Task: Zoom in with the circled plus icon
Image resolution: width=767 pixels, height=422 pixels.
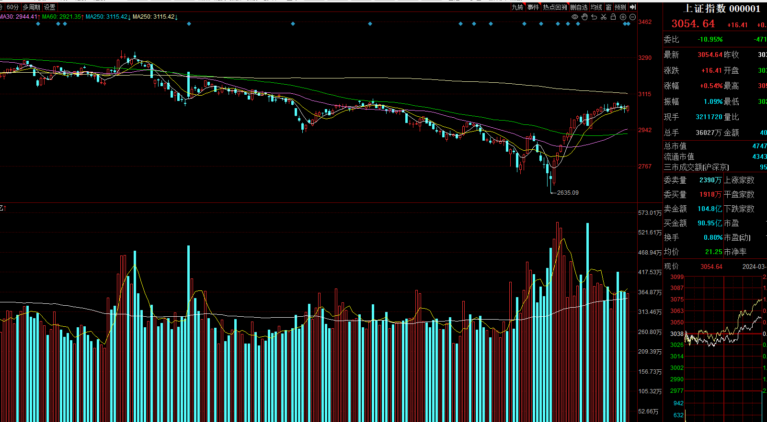Action: coord(623,17)
